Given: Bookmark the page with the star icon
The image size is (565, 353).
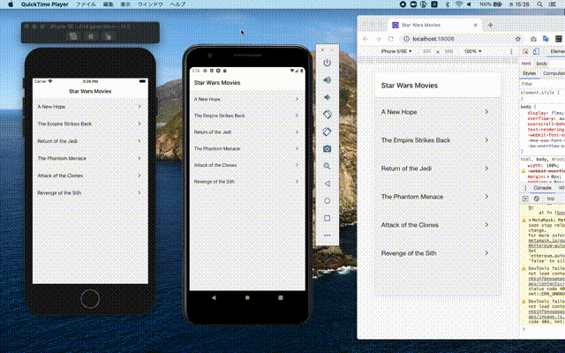Looking at the screenshot, I should tap(518, 39).
